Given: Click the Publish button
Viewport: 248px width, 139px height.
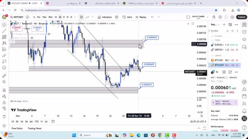Looking at the screenshot, I should click(241, 17).
